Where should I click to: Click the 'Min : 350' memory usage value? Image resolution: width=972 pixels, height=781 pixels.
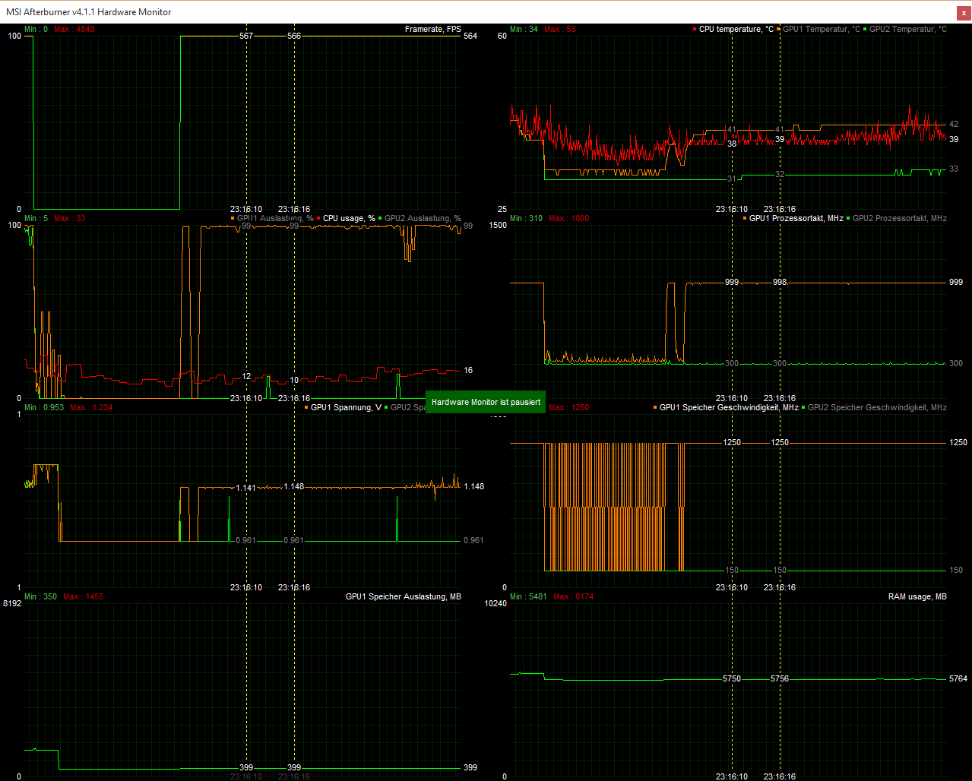point(40,596)
